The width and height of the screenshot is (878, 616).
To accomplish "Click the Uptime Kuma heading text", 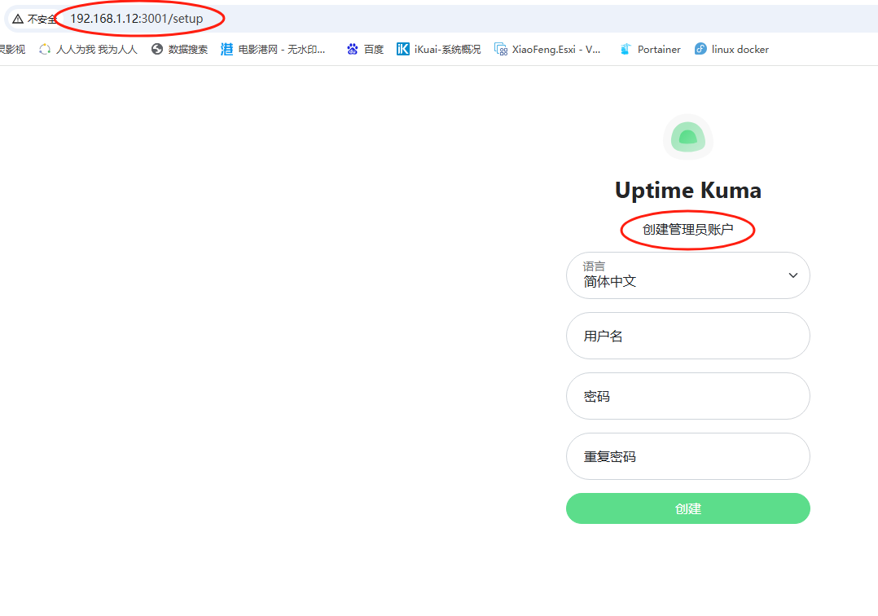I will (x=688, y=191).
